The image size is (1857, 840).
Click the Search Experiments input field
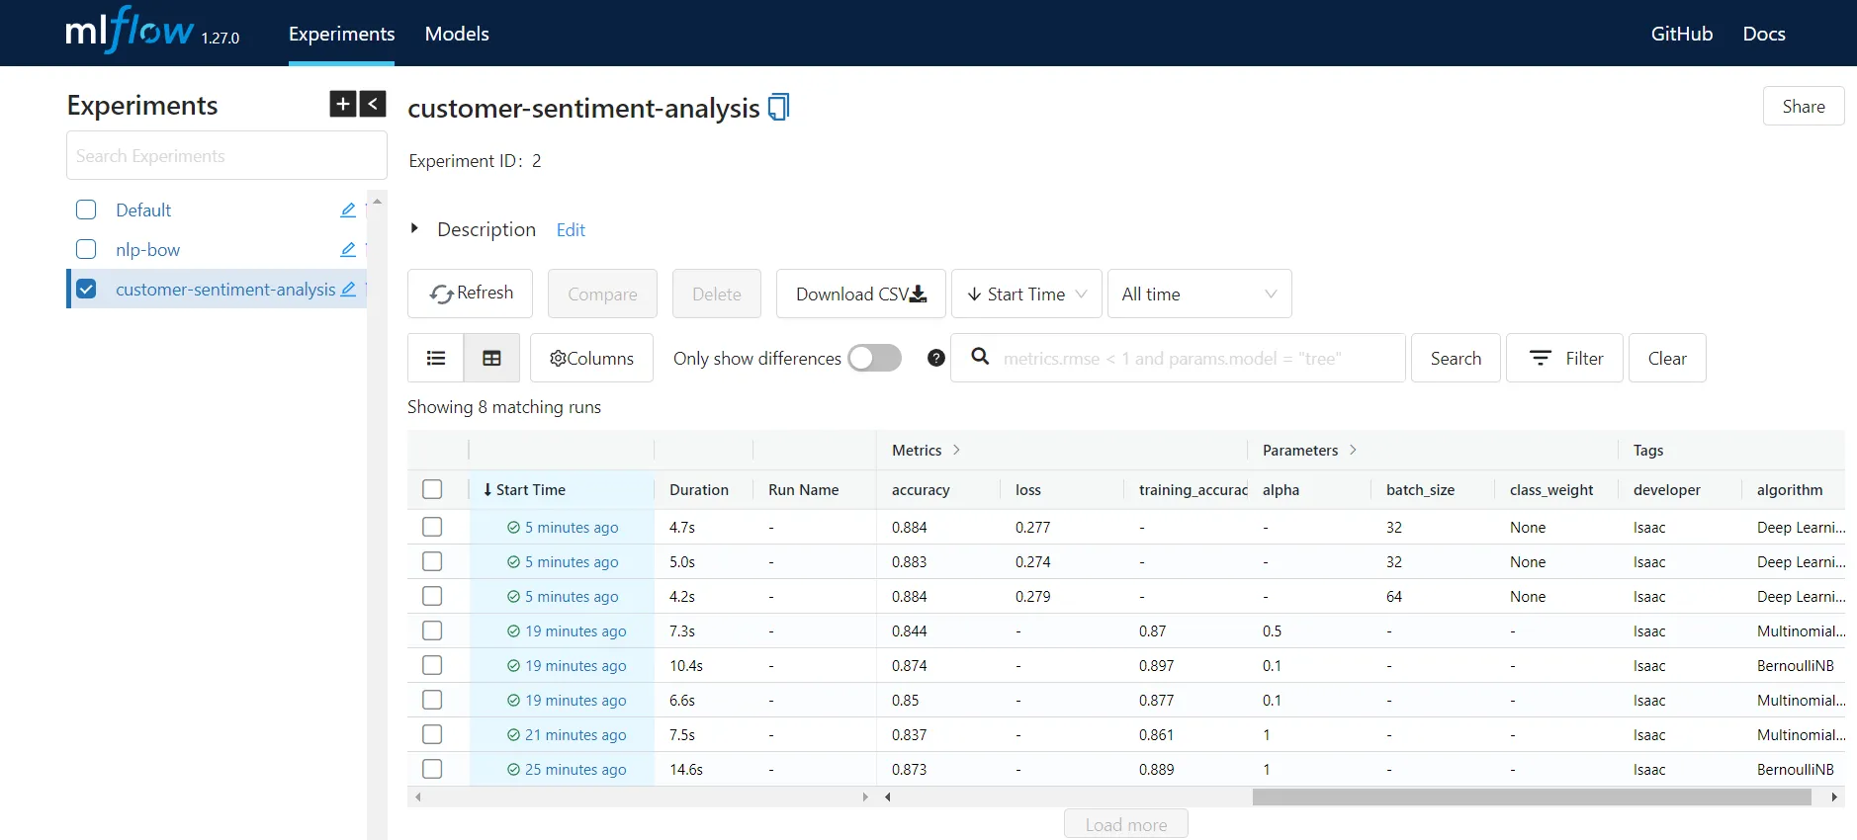pyautogui.click(x=226, y=155)
